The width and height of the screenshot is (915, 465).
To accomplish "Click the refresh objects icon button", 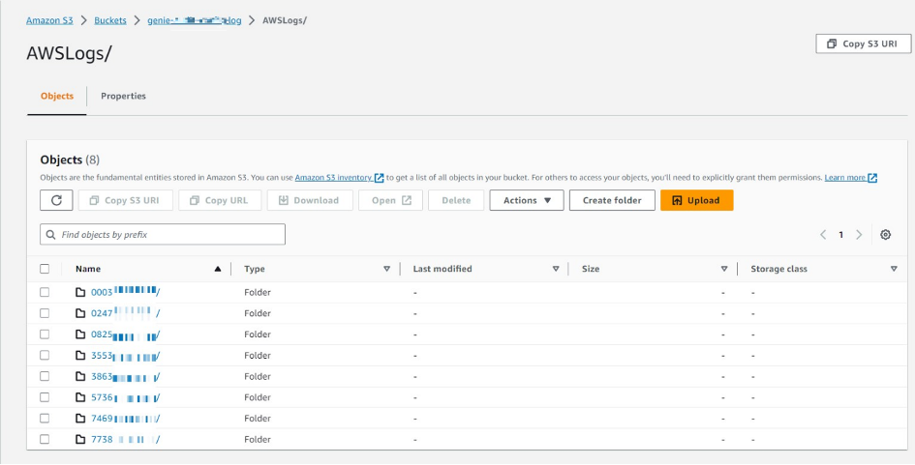I will click(56, 200).
